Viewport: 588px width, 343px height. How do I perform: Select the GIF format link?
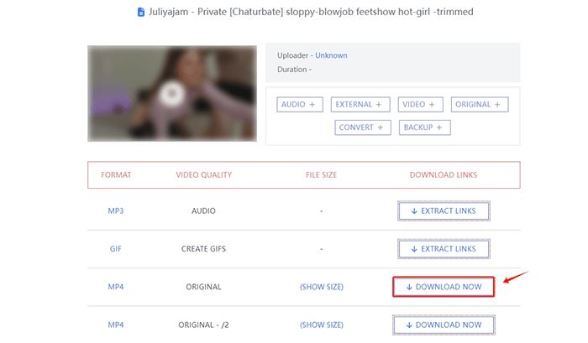tap(115, 249)
